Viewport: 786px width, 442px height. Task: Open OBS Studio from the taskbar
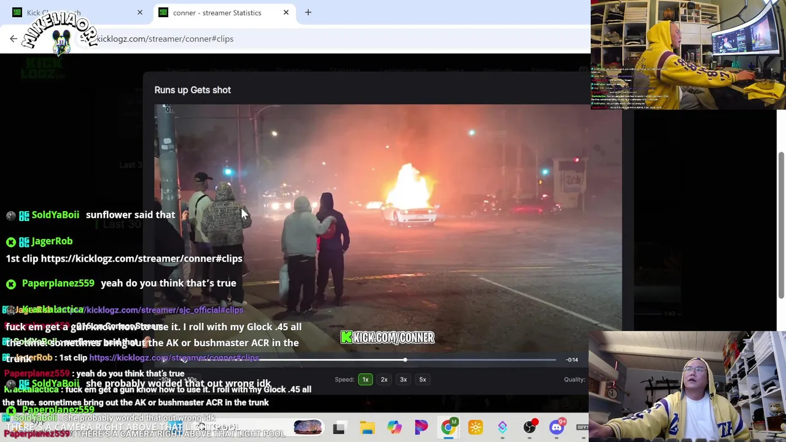point(529,428)
